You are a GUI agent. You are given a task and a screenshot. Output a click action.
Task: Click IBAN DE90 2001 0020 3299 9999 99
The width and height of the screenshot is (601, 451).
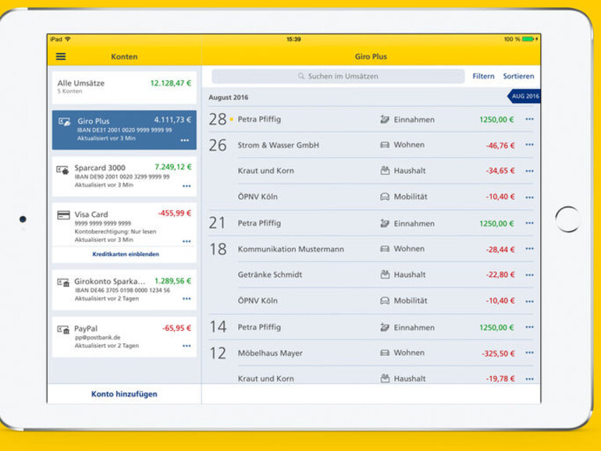click(122, 176)
